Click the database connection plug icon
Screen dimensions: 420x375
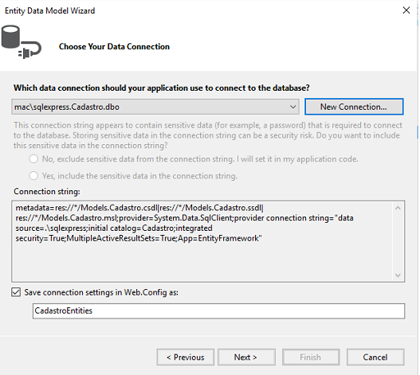(21, 41)
